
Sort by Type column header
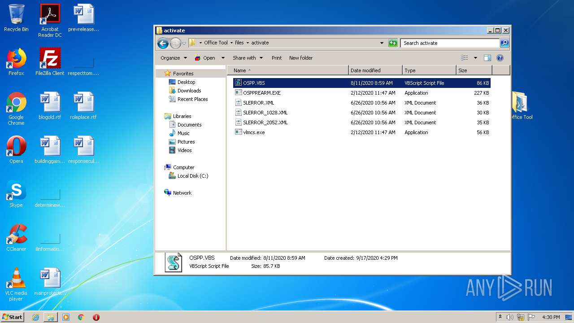tap(429, 70)
